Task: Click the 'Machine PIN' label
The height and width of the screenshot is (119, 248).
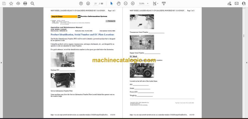Action: pyautogui.click(x=55, y=70)
